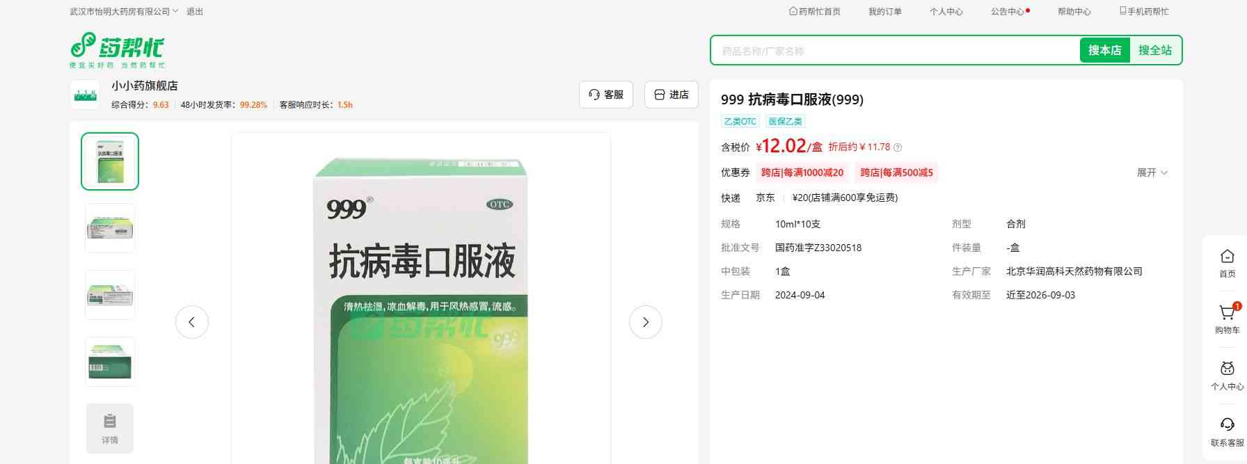Viewport: 1247px width, 464px height.
Task: Expand the coupon list with 展开
Action: pyautogui.click(x=1152, y=173)
